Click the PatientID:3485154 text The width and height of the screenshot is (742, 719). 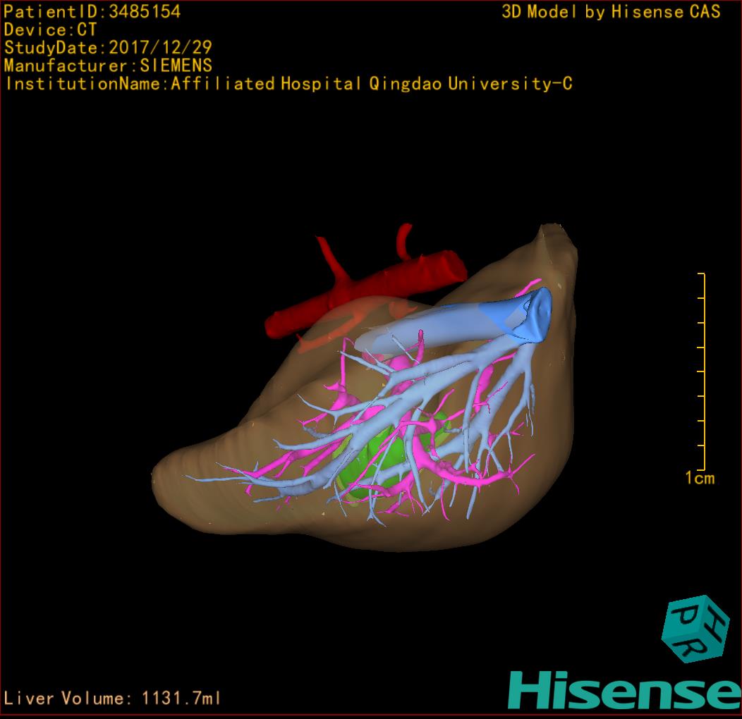point(92,12)
